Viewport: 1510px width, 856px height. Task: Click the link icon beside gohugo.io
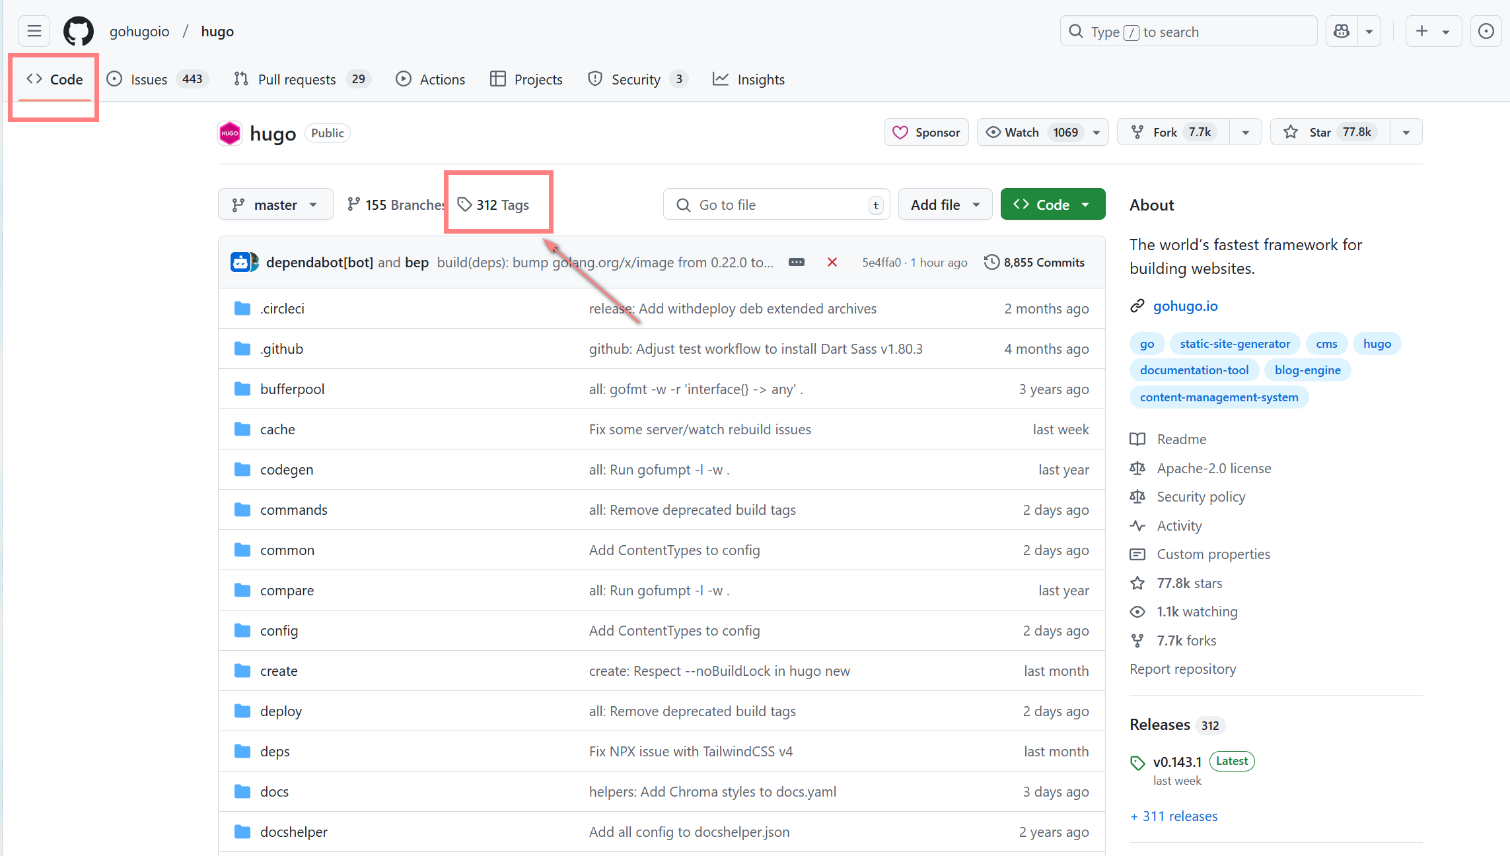click(1137, 306)
